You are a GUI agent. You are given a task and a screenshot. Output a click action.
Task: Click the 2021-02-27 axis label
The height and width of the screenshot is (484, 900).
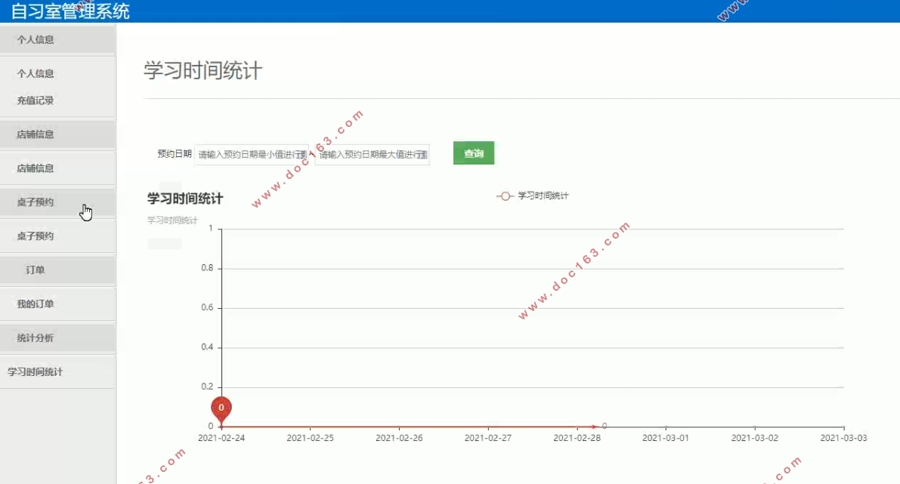pyautogui.click(x=488, y=437)
